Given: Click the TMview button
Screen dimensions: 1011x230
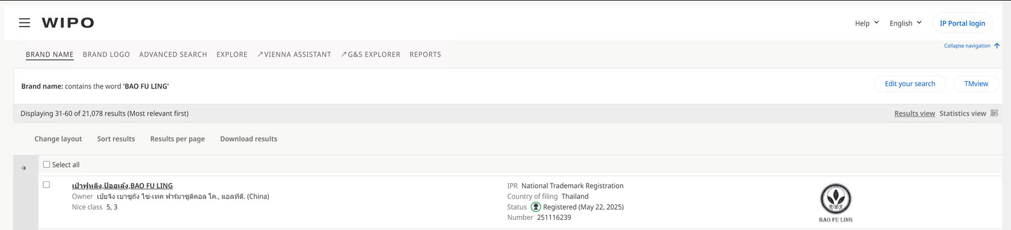Looking at the screenshot, I should tap(976, 84).
